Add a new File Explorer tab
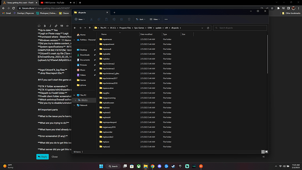The width and height of the screenshot is (302, 170). pyautogui.click(x=114, y=13)
